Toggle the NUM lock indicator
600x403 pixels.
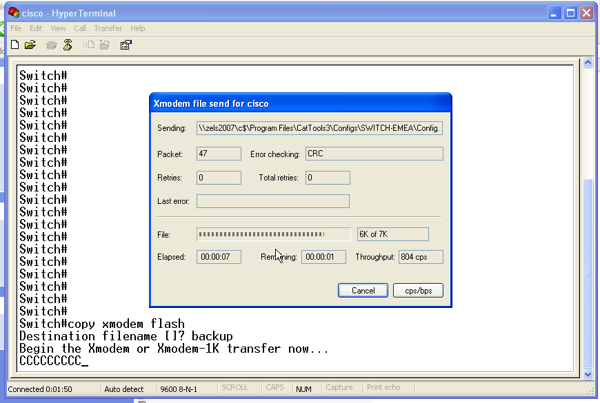304,388
